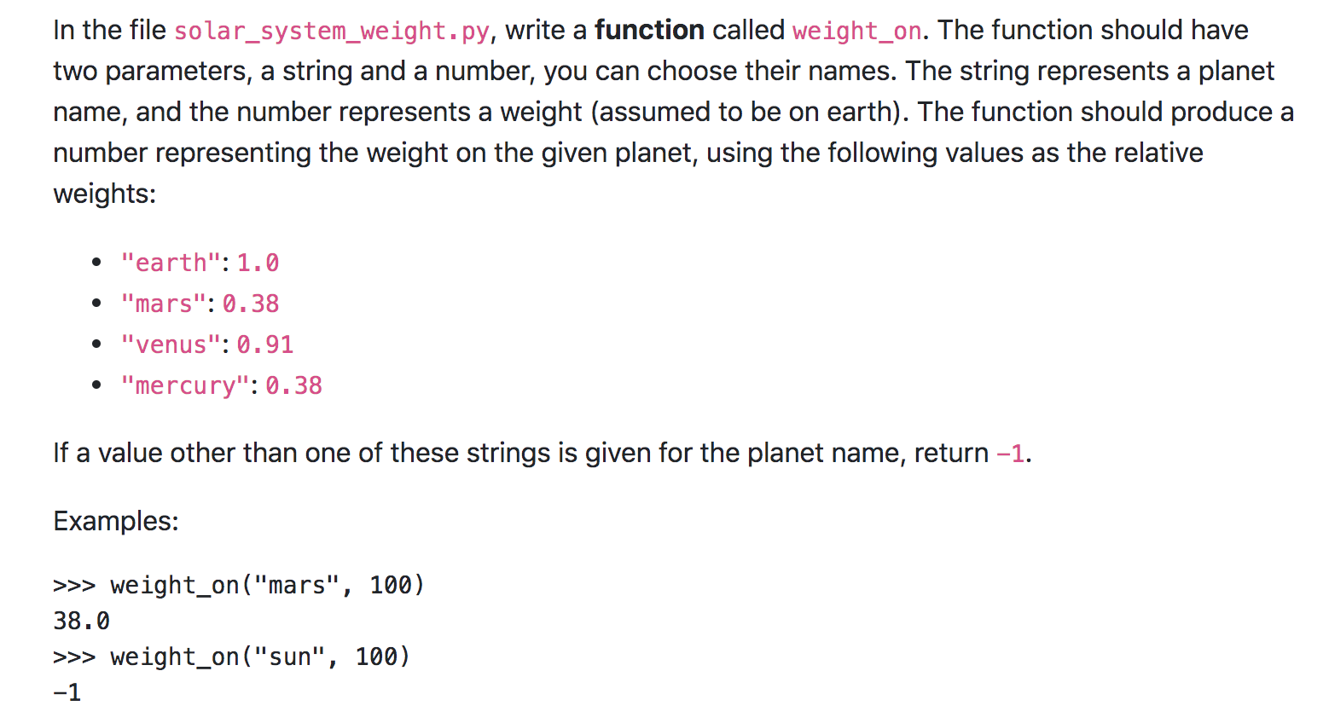This screenshot has height=723, width=1329.
Task: Click the weight_on("sun", 100) example line
Action: pyautogui.click(x=232, y=656)
